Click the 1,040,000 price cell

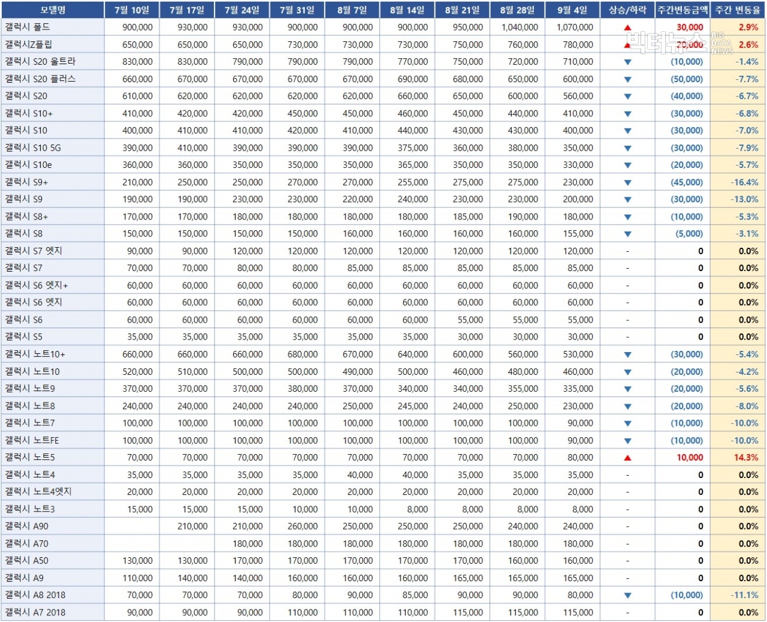pos(520,28)
